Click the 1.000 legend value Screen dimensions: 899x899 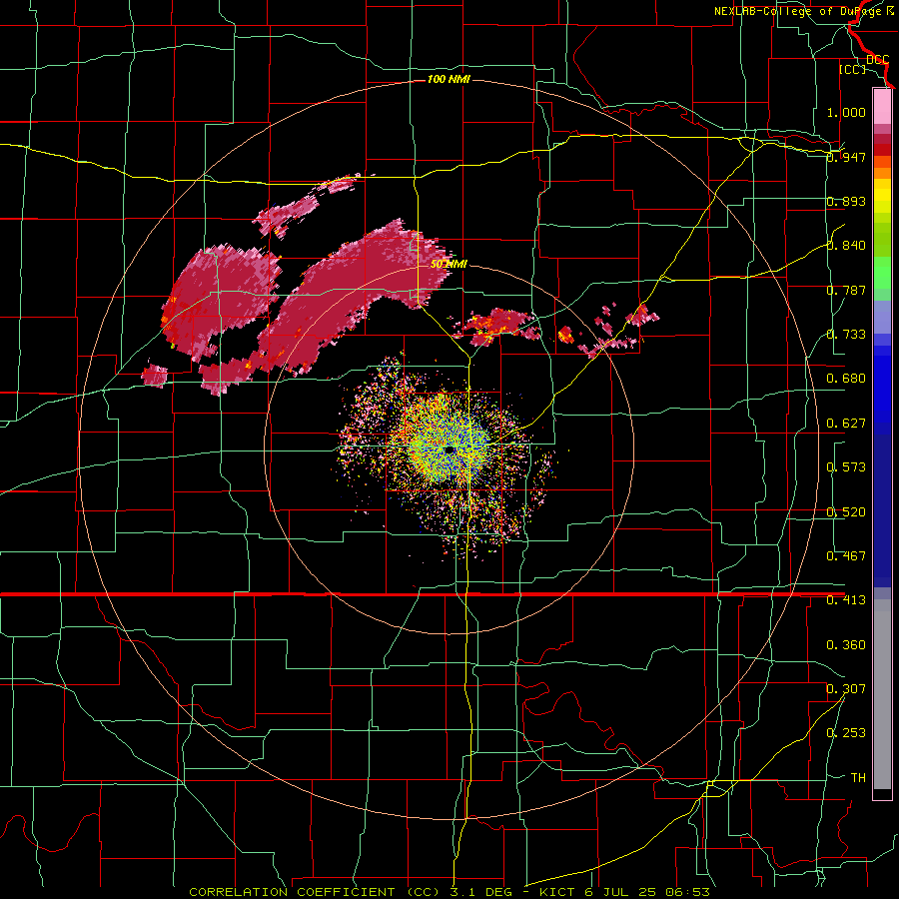(846, 112)
